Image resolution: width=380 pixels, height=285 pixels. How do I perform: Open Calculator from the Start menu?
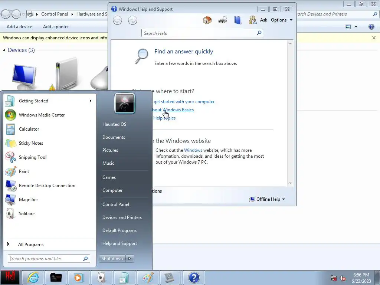point(50,129)
